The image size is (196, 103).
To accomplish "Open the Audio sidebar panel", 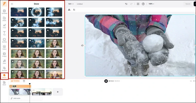I will [4, 62].
